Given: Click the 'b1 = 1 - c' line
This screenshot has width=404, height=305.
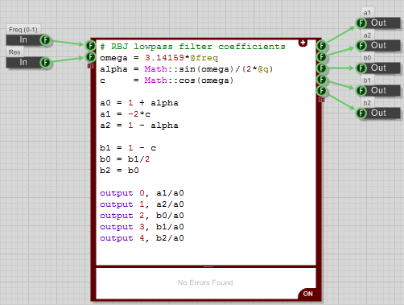Looking at the screenshot, I should coord(128,148).
